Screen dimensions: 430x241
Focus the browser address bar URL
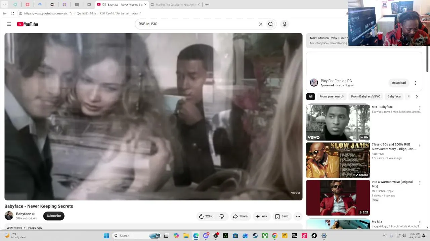83,13
